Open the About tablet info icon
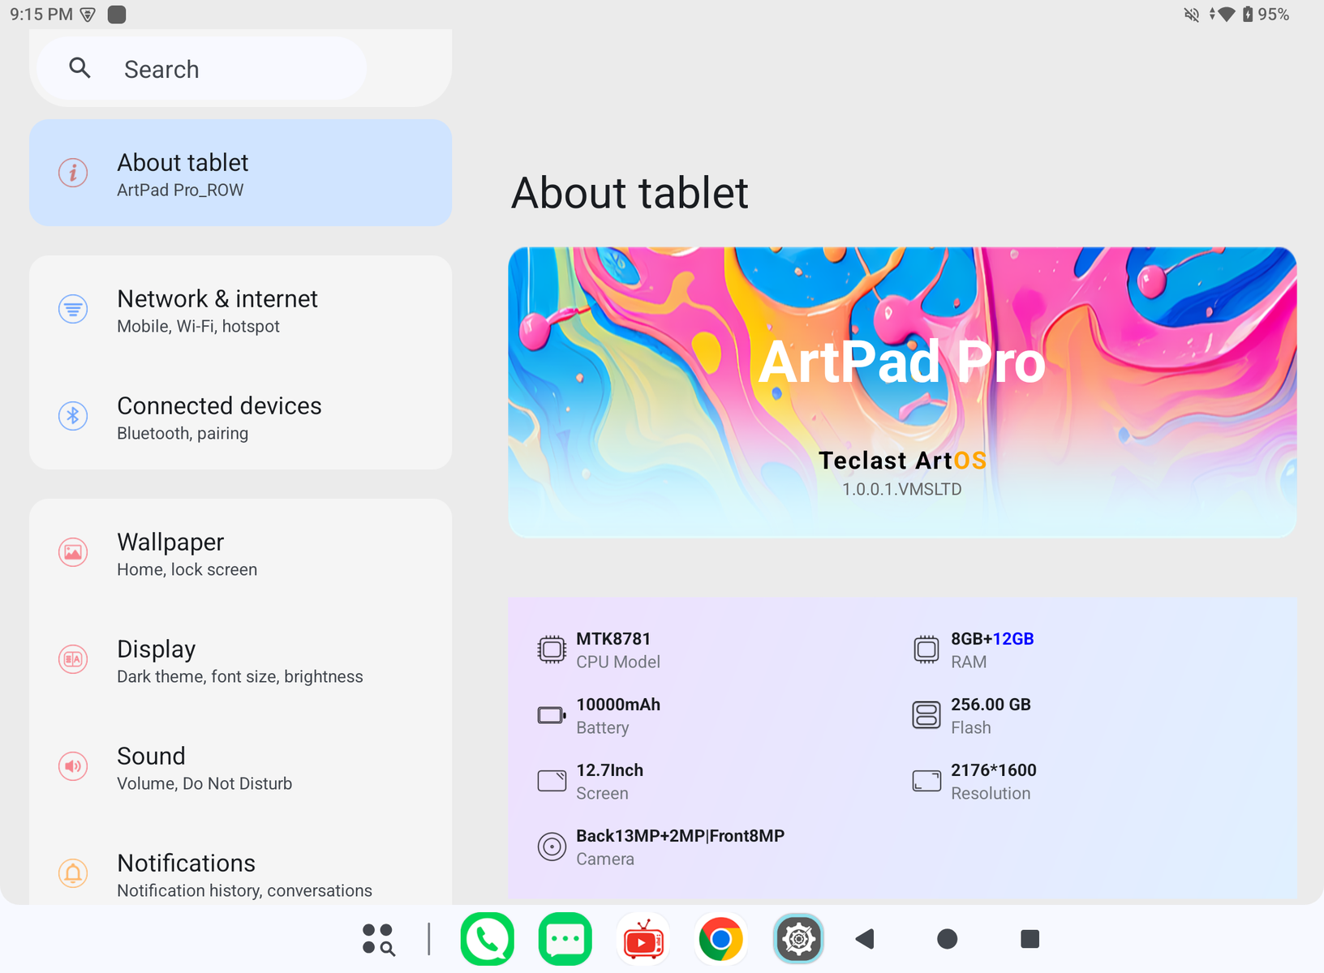Image resolution: width=1324 pixels, height=973 pixels. [73, 173]
